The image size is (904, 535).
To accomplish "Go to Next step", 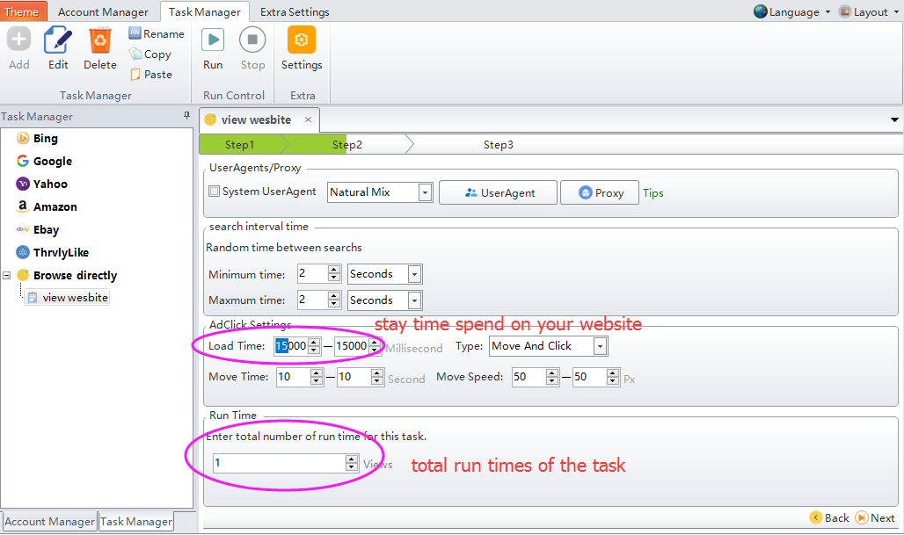I will [x=875, y=517].
